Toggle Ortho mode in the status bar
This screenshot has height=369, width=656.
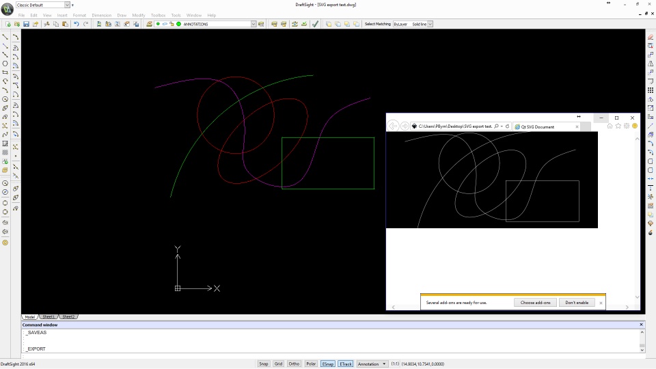[x=294, y=364]
